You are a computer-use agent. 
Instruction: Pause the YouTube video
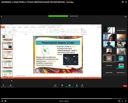coord(2,101)
